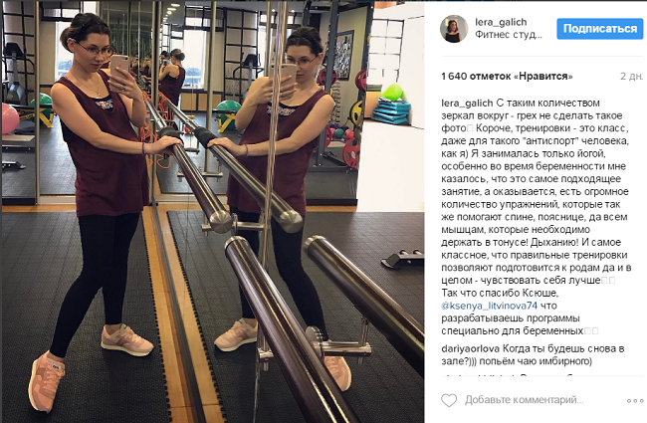Like the post with the heart icon

click(x=449, y=400)
